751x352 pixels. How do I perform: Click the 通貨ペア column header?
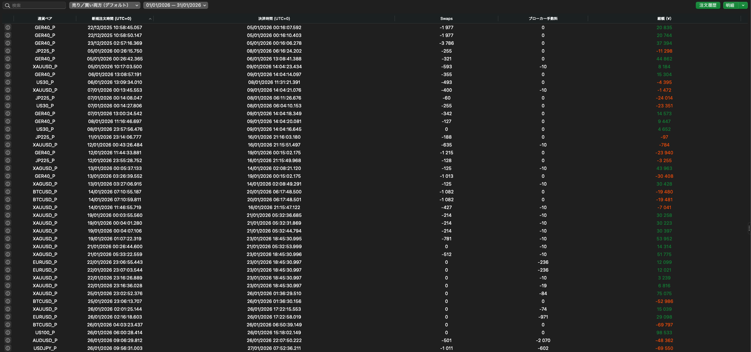coord(45,18)
